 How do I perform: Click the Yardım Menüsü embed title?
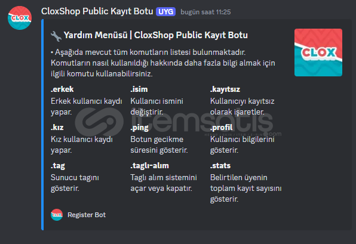click(156, 35)
